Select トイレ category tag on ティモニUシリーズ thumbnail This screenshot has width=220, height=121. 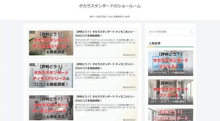[32, 97]
